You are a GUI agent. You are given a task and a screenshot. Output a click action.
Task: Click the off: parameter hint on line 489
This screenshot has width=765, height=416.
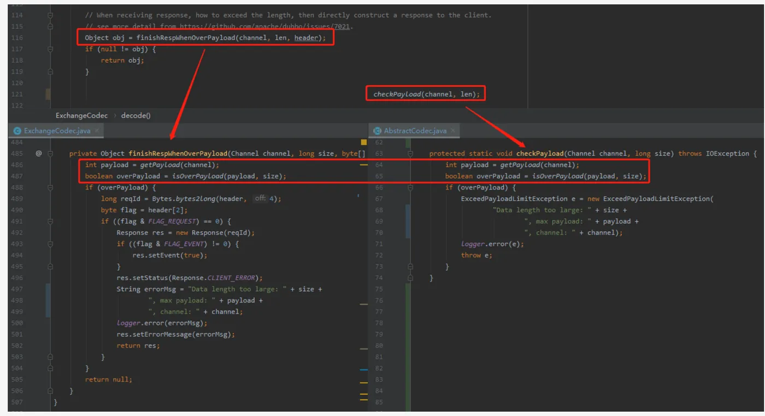point(260,199)
